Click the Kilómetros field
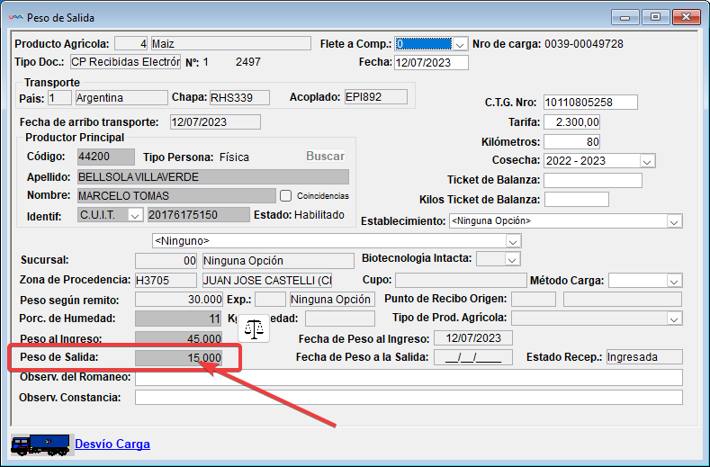The image size is (710, 467). (572, 141)
